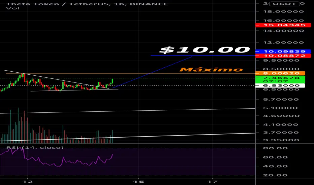This screenshot has width=314, height=185.
Task: Click the orange 8.00626 price label
Action: (280, 73)
